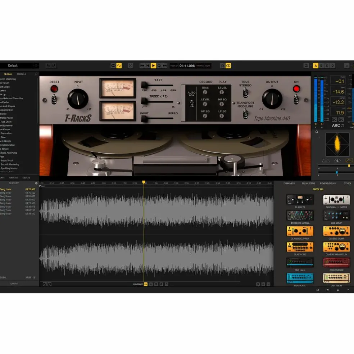
Task: Select snapshot slot A
Action: [316, 66]
